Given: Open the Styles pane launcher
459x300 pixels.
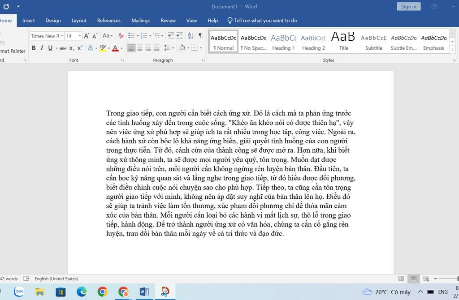Looking at the screenshot, I should click(454, 60).
